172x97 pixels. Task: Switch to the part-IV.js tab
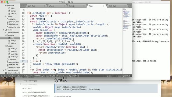point(112,6)
